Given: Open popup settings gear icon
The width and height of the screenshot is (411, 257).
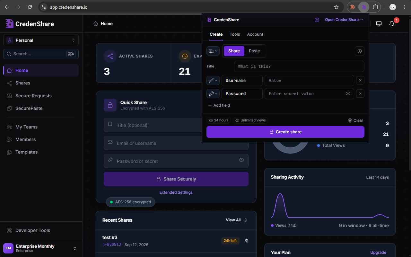Looking at the screenshot, I should [360, 51].
